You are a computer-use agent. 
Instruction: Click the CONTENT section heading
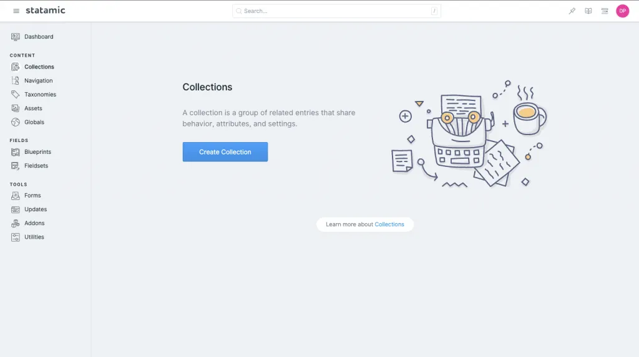click(x=22, y=55)
